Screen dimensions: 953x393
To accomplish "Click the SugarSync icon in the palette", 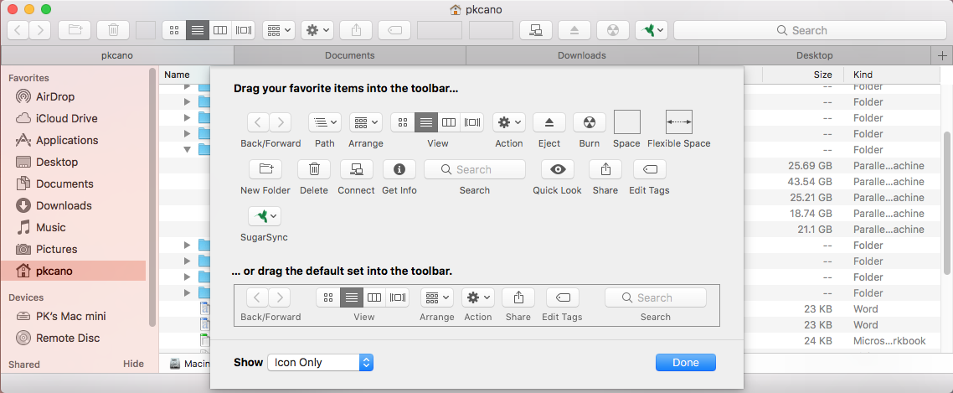I will click(x=265, y=216).
